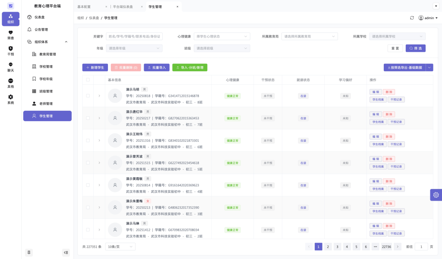The image size is (442, 259).
Task: Toggle the select-all checkbox in table header
Action: click(x=88, y=80)
